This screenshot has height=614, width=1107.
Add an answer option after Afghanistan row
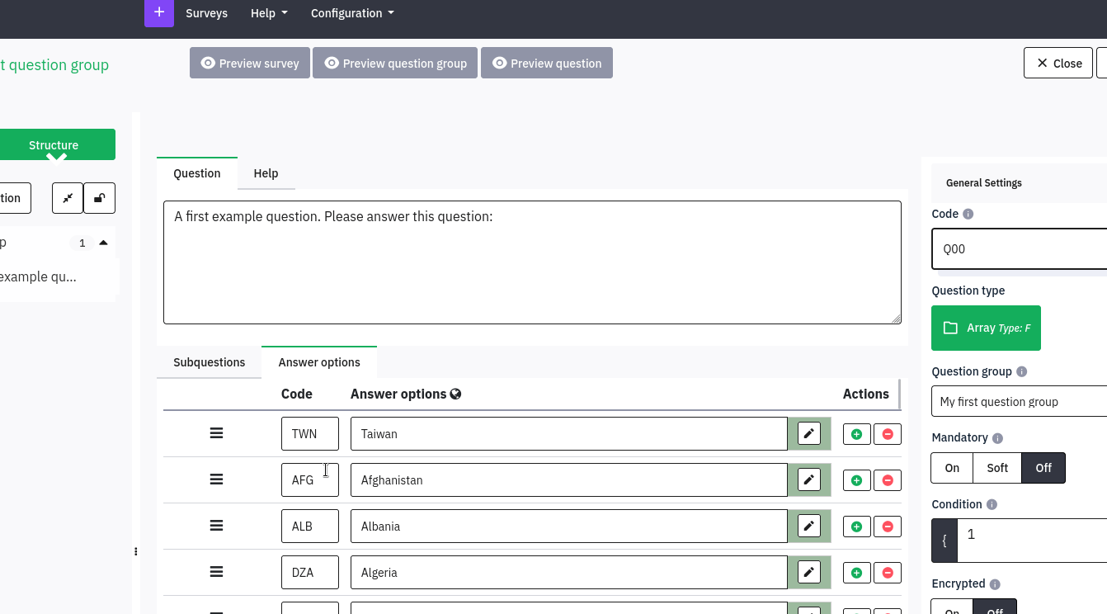coord(856,480)
